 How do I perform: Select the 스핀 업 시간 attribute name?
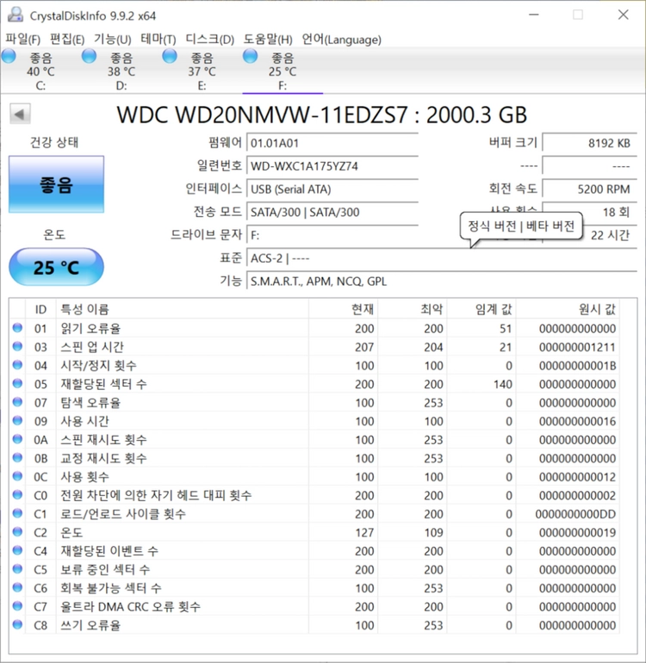92,347
